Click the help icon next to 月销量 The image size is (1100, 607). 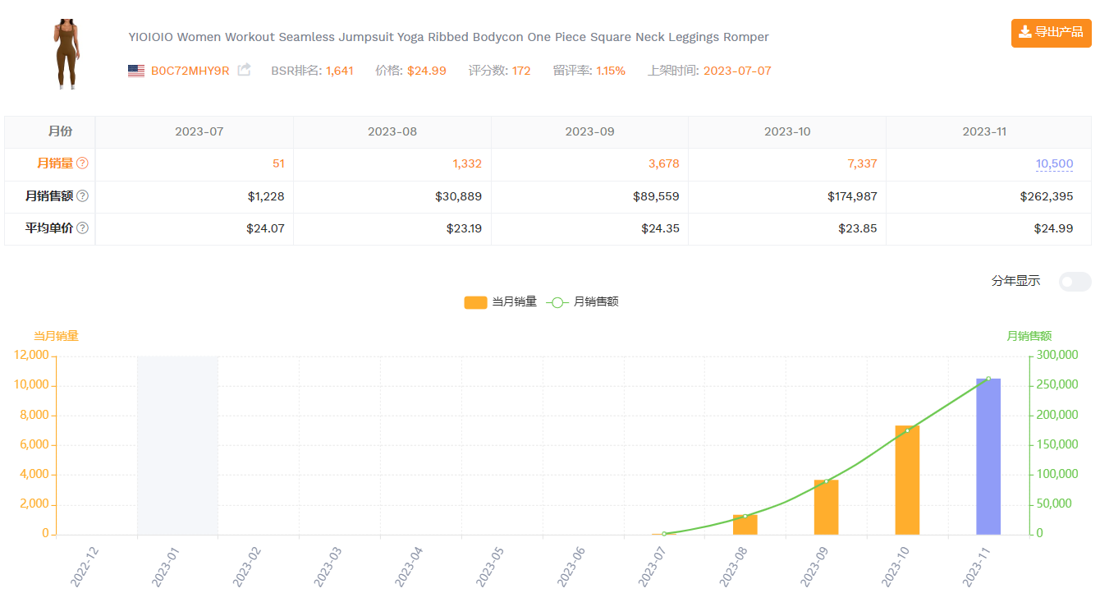(82, 163)
